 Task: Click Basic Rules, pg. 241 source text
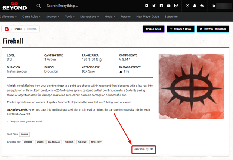(143, 149)
